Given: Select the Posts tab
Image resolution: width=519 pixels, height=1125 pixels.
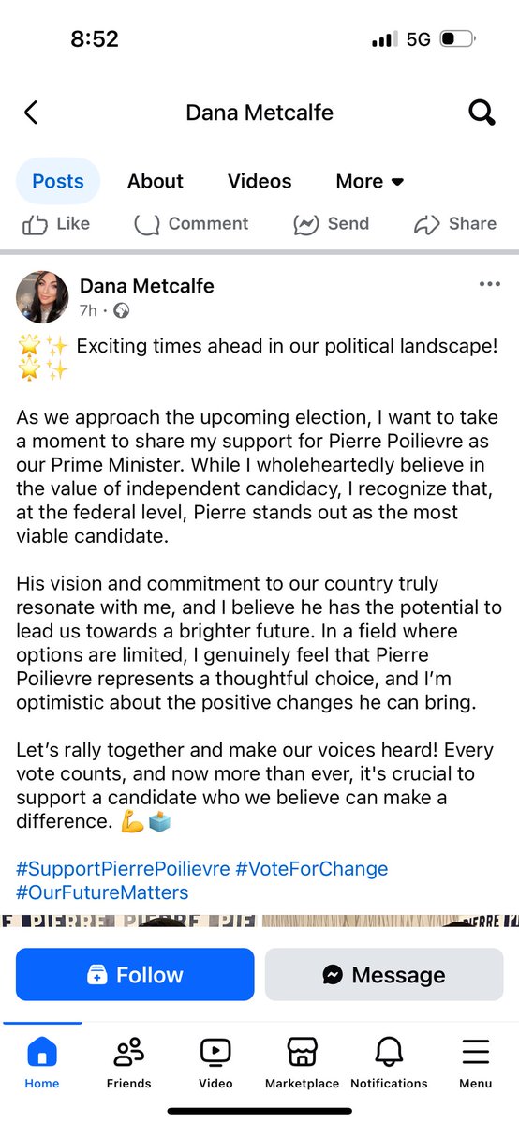Looking at the screenshot, I should tap(58, 181).
